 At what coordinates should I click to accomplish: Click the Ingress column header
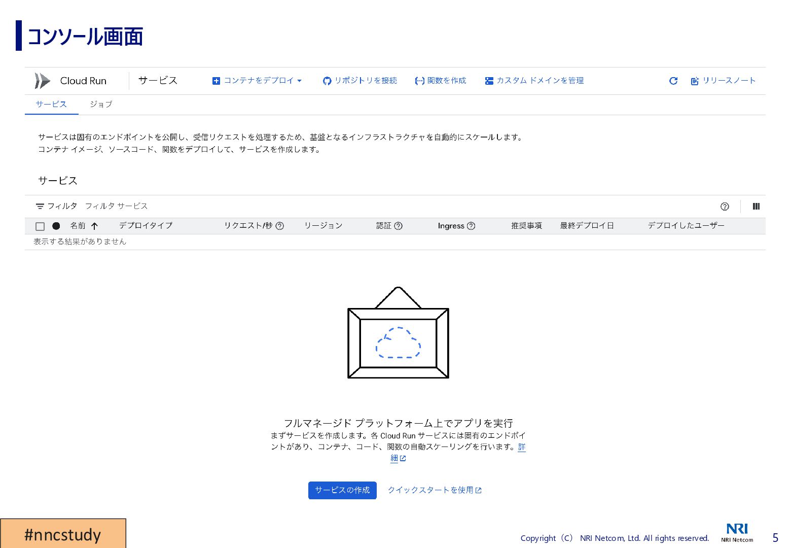[451, 226]
